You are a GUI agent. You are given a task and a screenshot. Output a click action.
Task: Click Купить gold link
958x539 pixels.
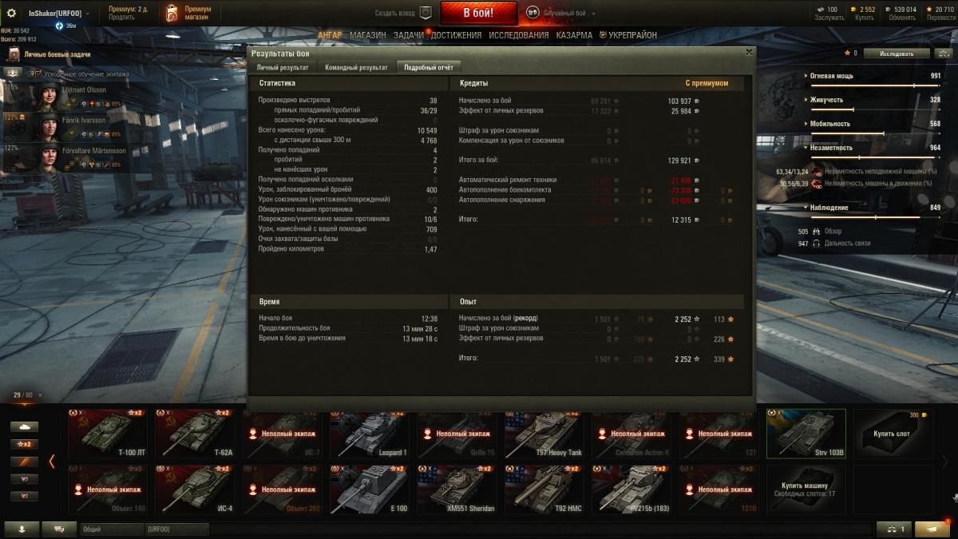[865, 18]
